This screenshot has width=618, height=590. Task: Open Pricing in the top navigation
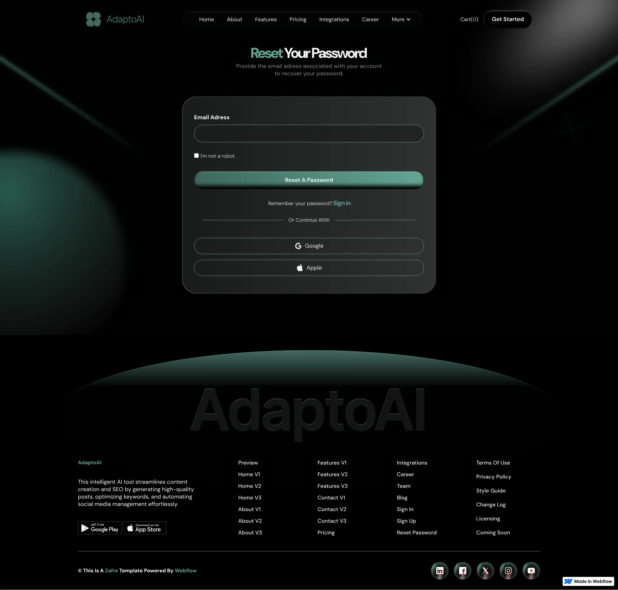pyautogui.click(x=298, y=19)
